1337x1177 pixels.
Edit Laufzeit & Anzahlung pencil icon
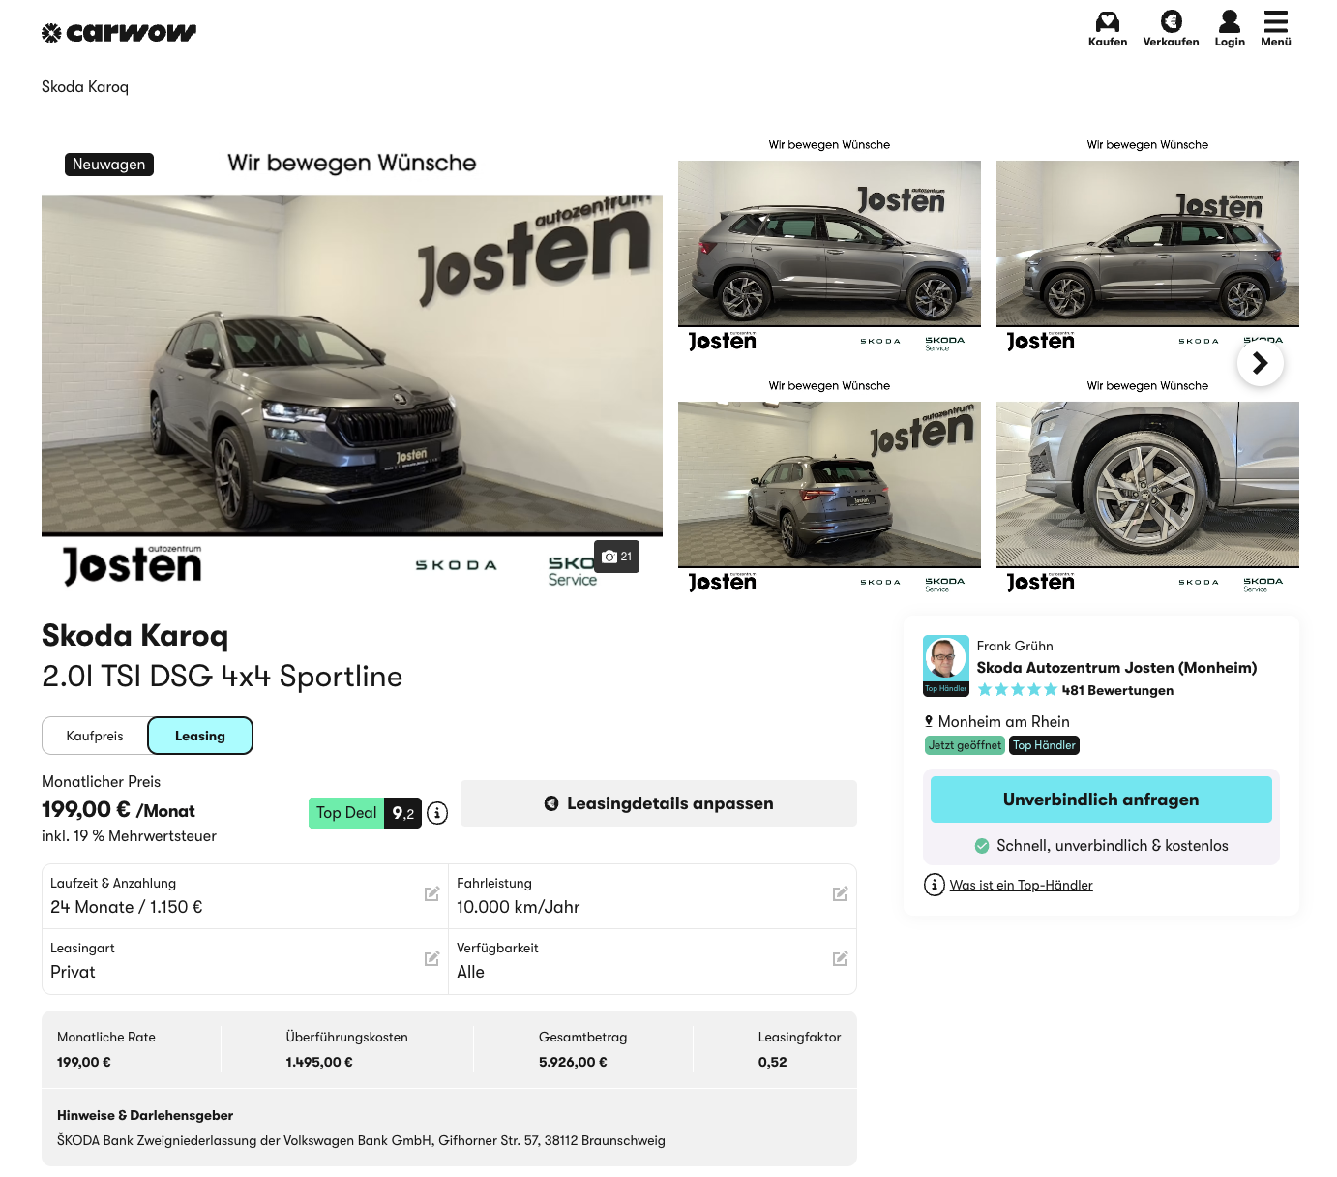(432, 894)
